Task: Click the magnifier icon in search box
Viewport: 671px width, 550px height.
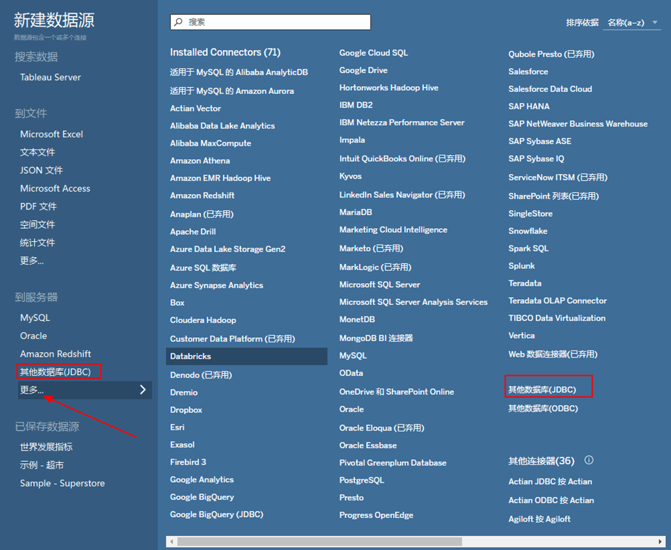Action: pyautogui.click(x=179, y=22)
